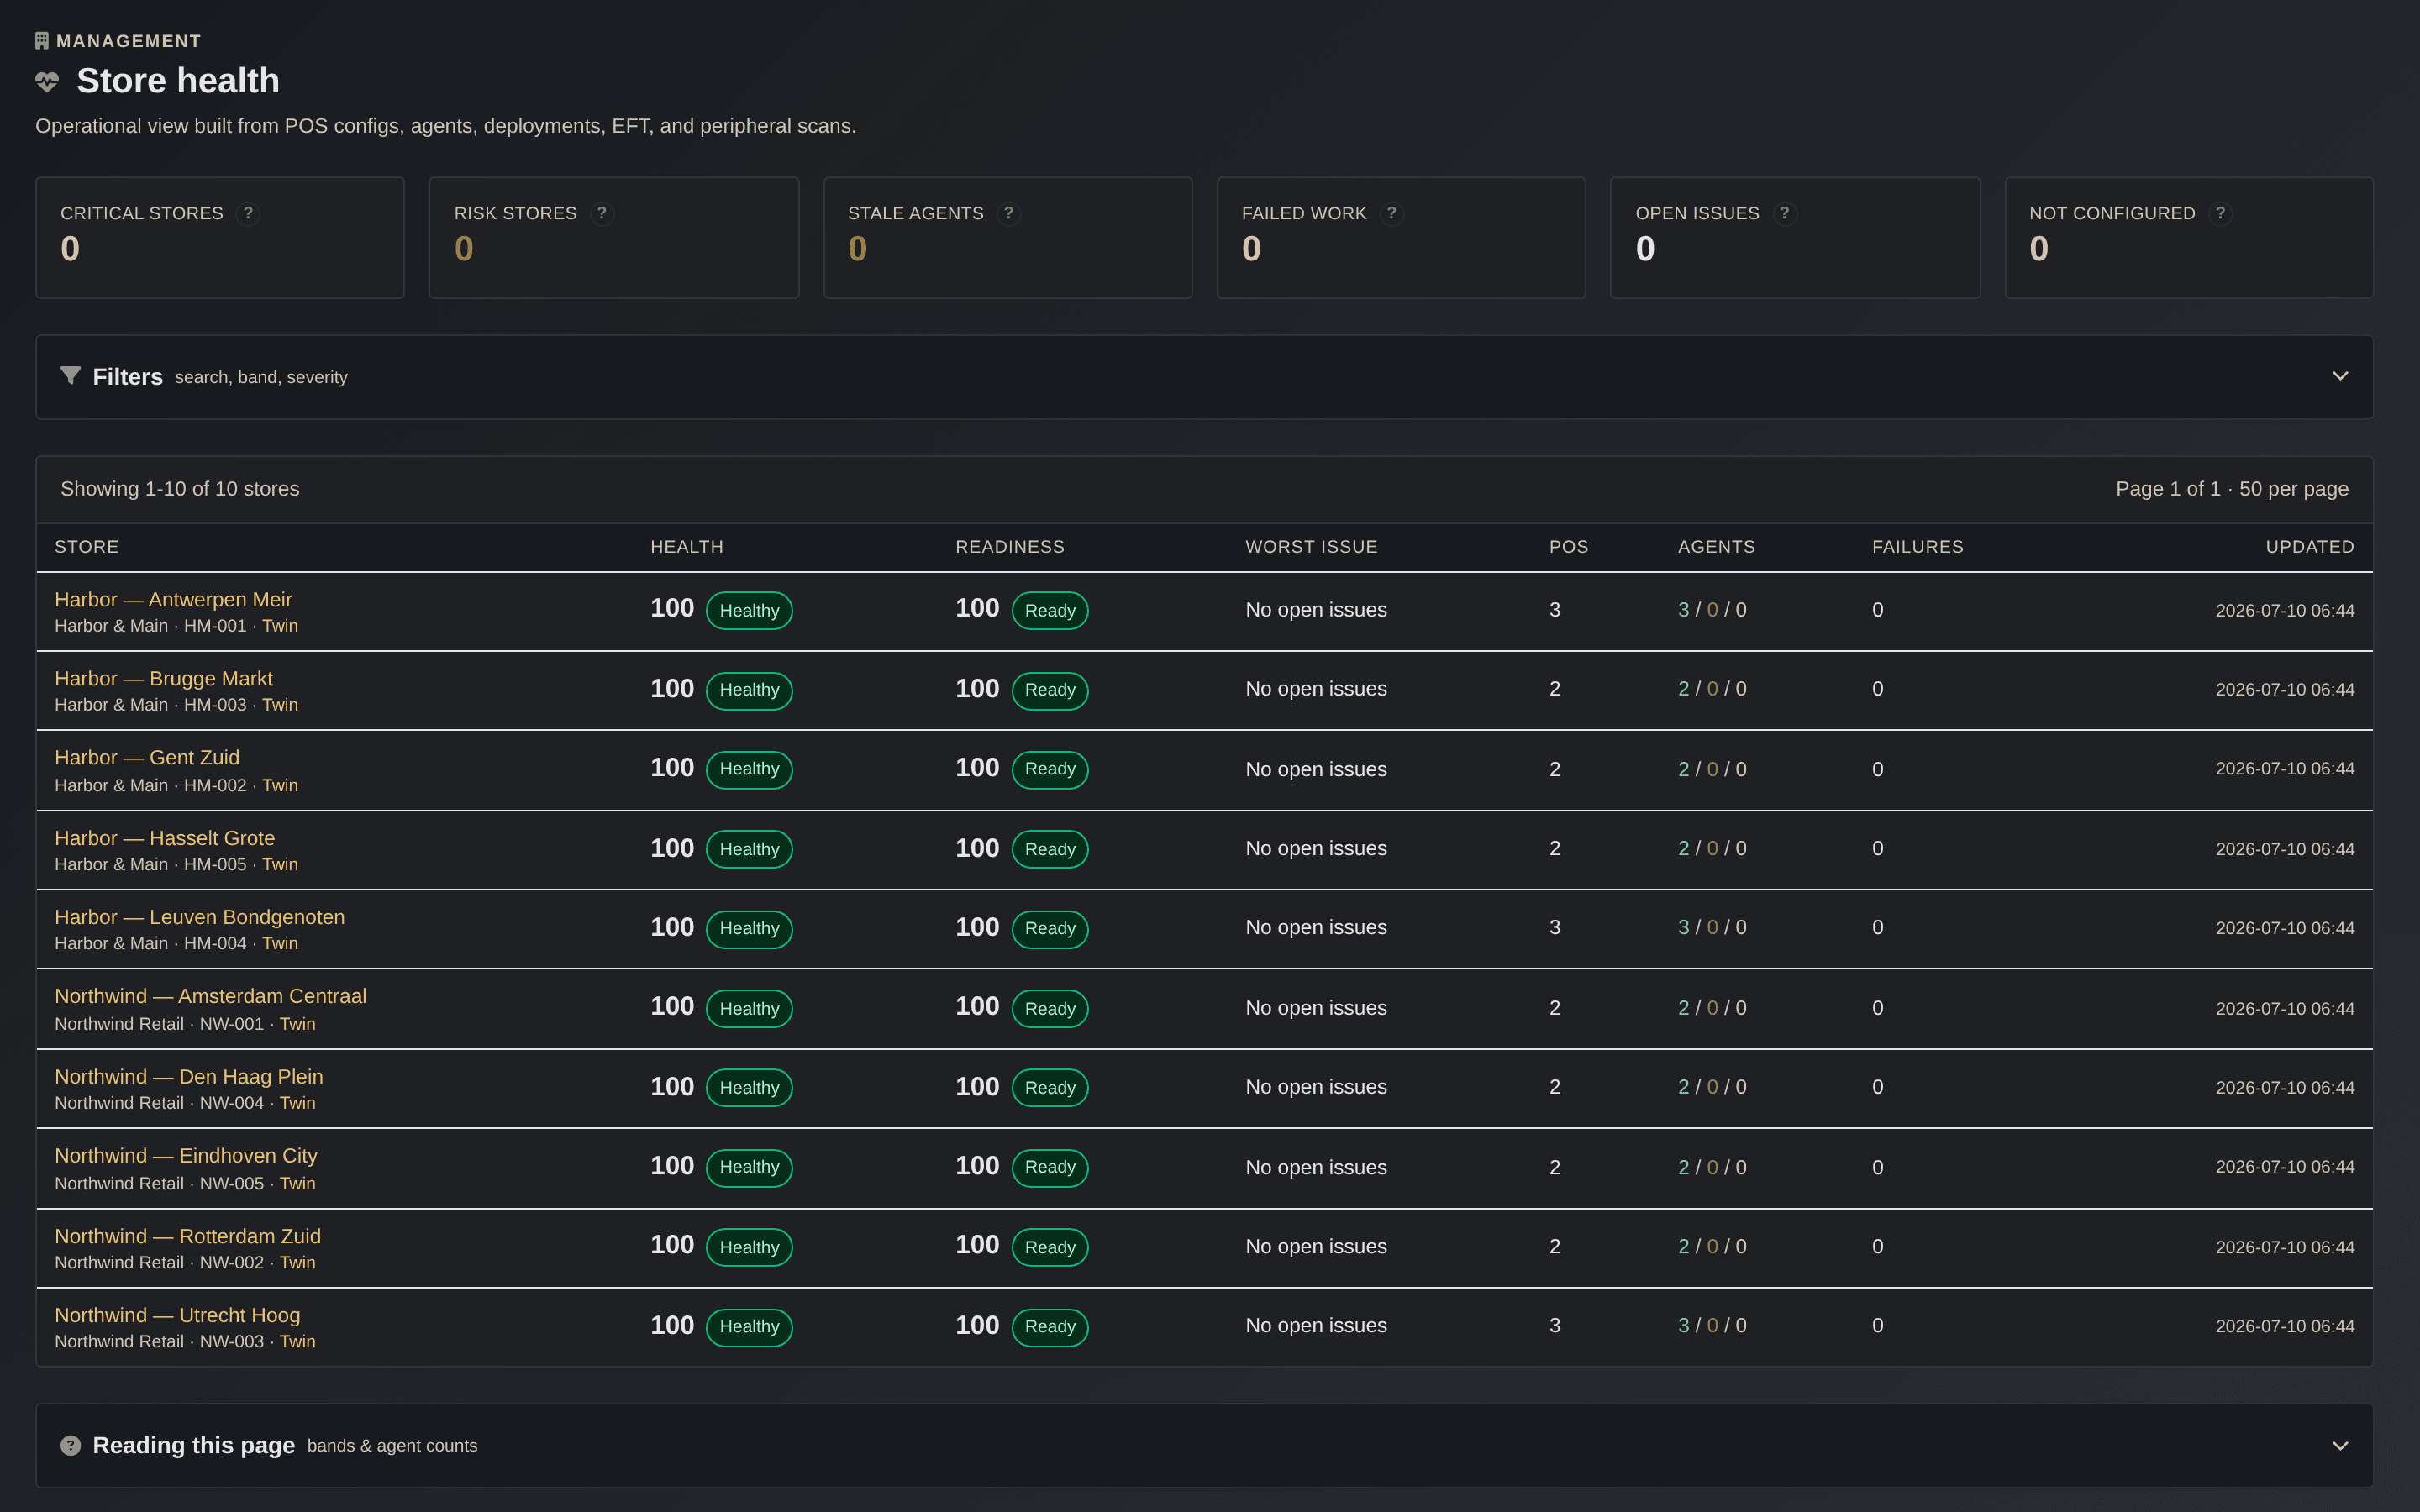Click the funnel Filters icon

70,376
